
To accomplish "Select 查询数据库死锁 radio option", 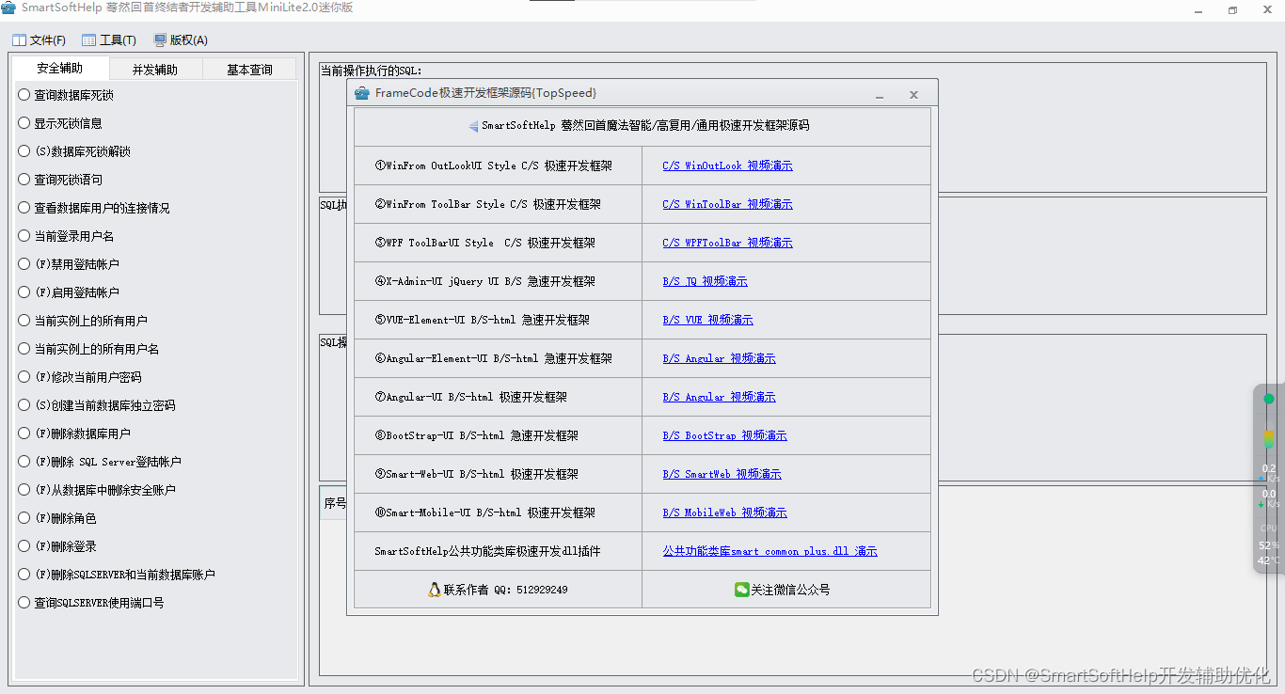I will point(66,95).
